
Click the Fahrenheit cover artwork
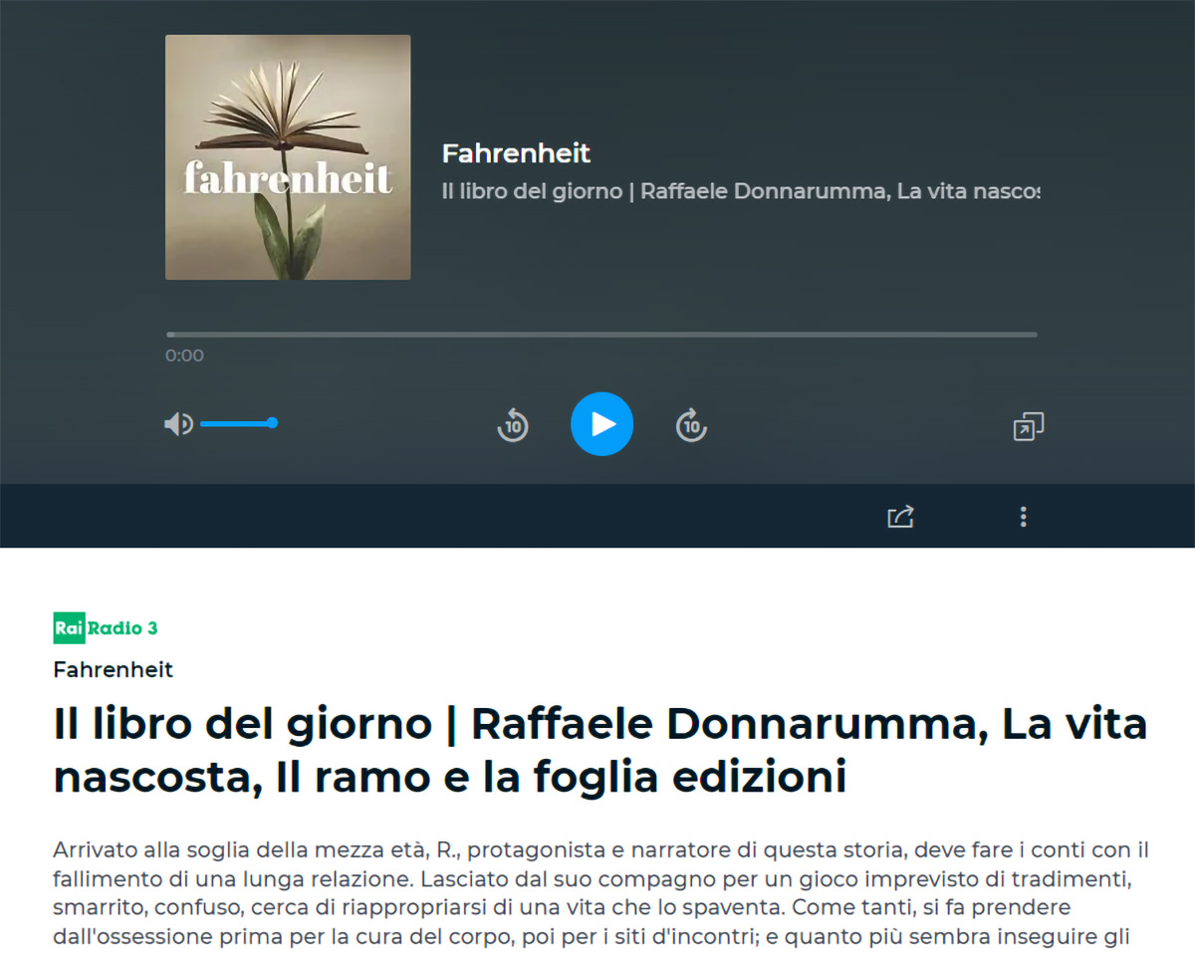pos(288,157)
